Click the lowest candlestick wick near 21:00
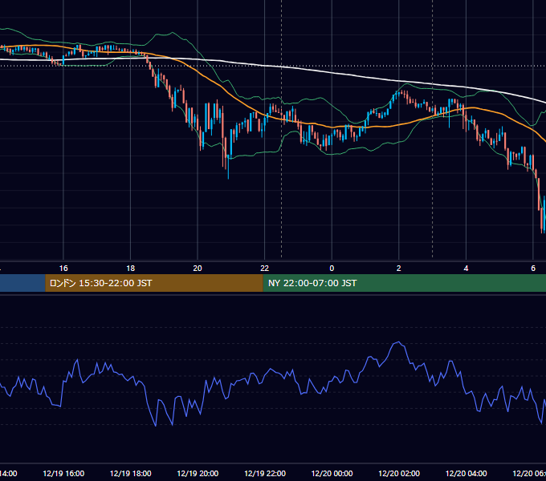The height and width of the screenshot is (481, 546). click(228, 167)
